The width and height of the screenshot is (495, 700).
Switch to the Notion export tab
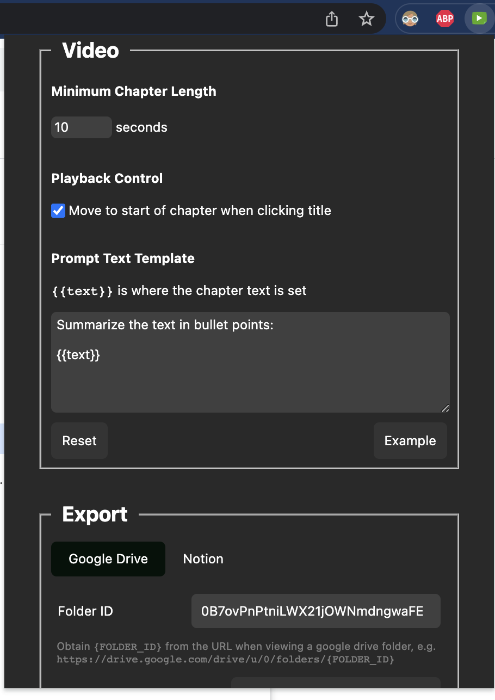(203, 558)
